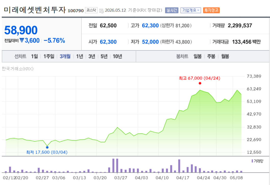Viewport: 270px width, 185px height.
Task: Switch to the 주봉 candle chart
Action: tap(211, 56)
